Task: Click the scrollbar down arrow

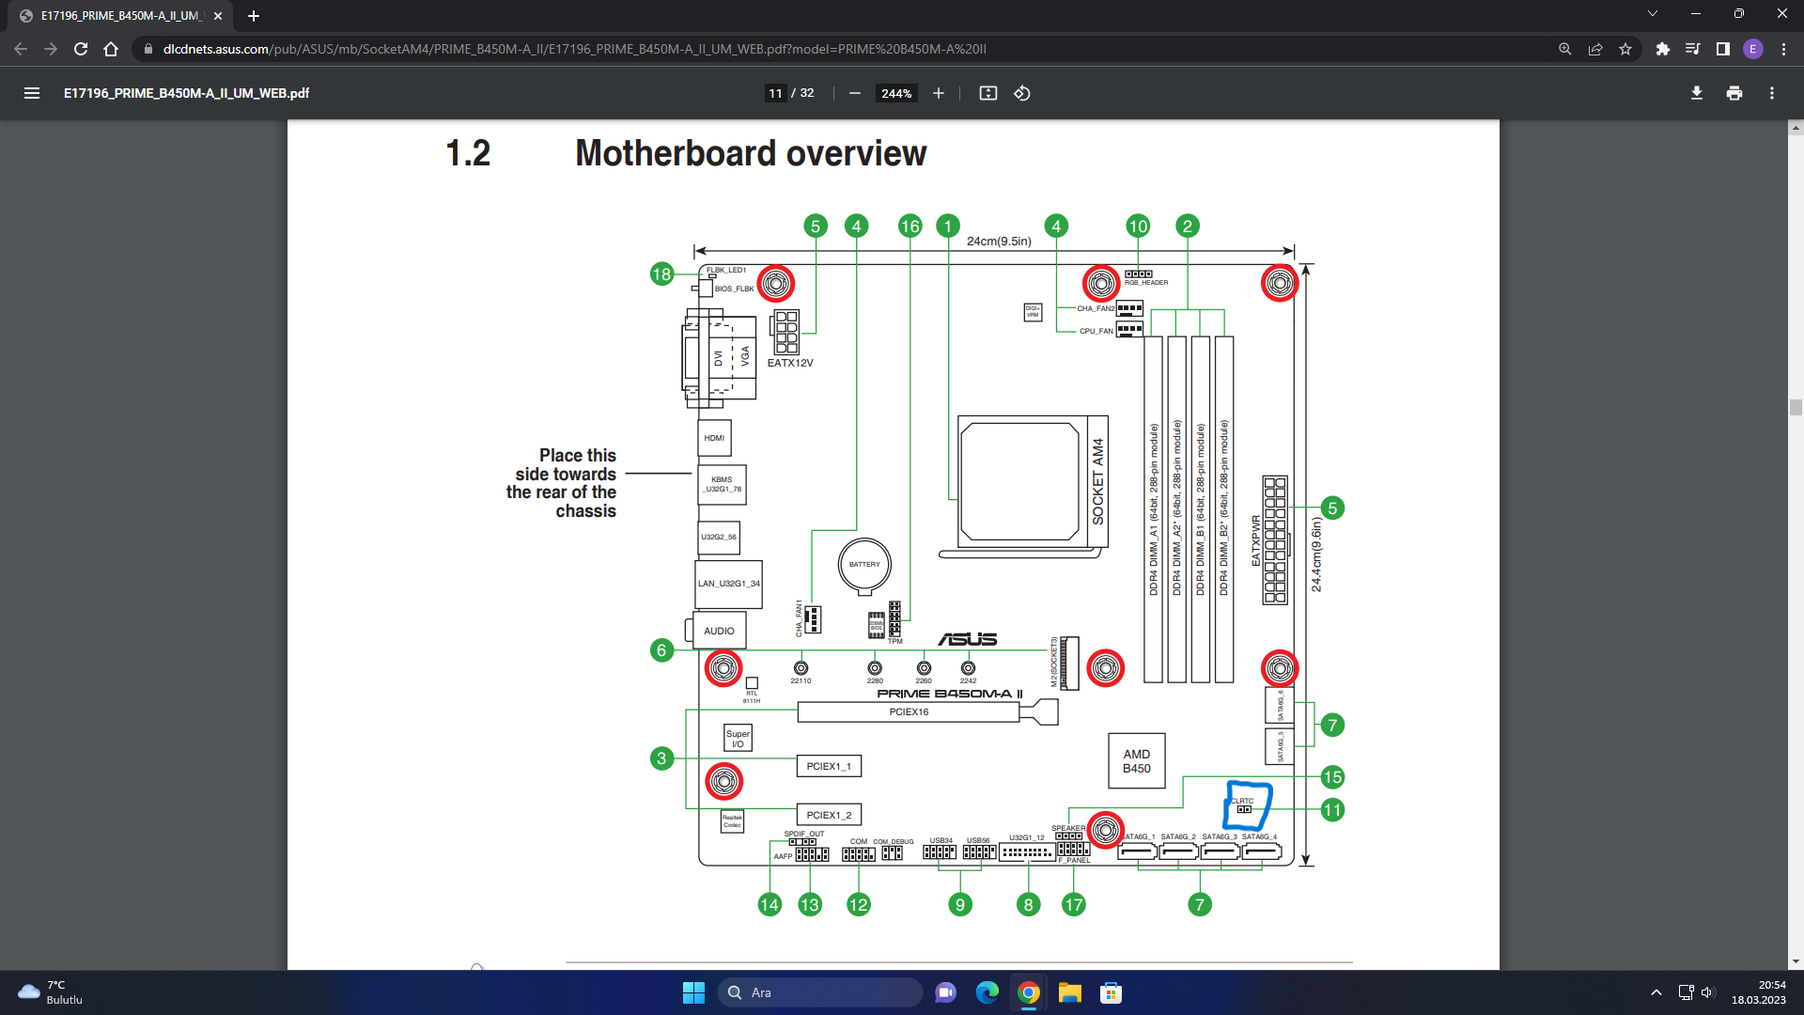Action: click(x=1796, y=961)
